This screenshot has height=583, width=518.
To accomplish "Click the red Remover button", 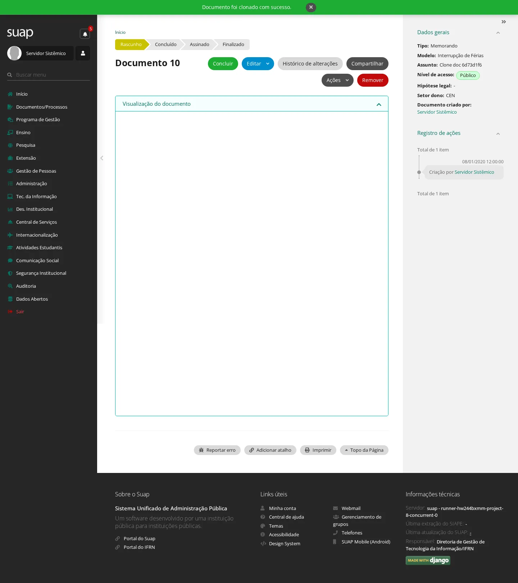I will (373, 80).
